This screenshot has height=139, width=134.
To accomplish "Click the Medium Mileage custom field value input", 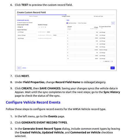I will pyautogui.click(x=27, y=35).
